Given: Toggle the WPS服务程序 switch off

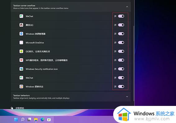Looking at the screenshot, I should click(121, 60).
